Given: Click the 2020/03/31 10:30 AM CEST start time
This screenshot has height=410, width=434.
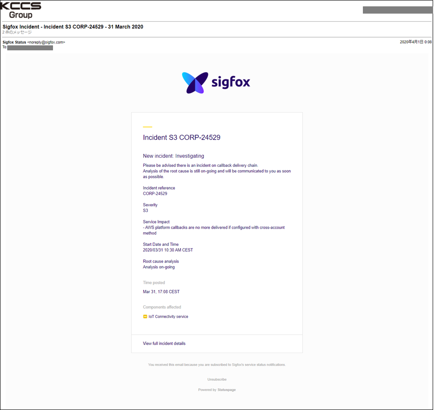Looking at the screenshot, I should (x=168, y=250).
